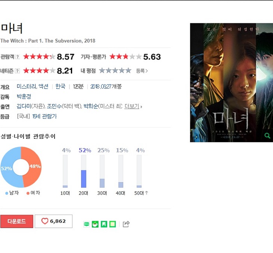Share to Naver Cafe via cup icon
Viewport: 273px width, 253px height.
click(95, 224)
